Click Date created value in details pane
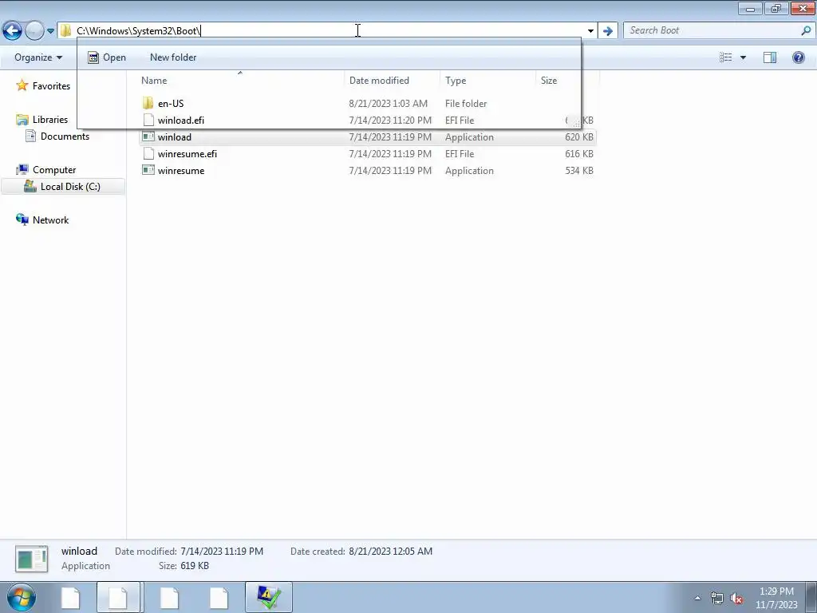 pyautogui.click(x=391, y=551)
